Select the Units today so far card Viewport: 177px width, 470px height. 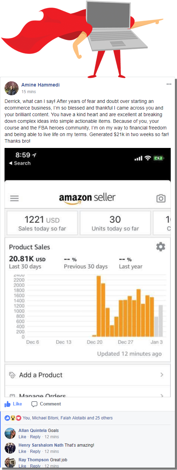tap(115, 223)
